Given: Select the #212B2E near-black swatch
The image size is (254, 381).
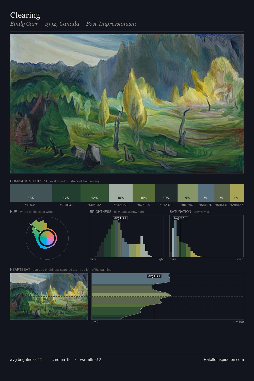Looking at the screenshot, I should [x=166, y=193].
